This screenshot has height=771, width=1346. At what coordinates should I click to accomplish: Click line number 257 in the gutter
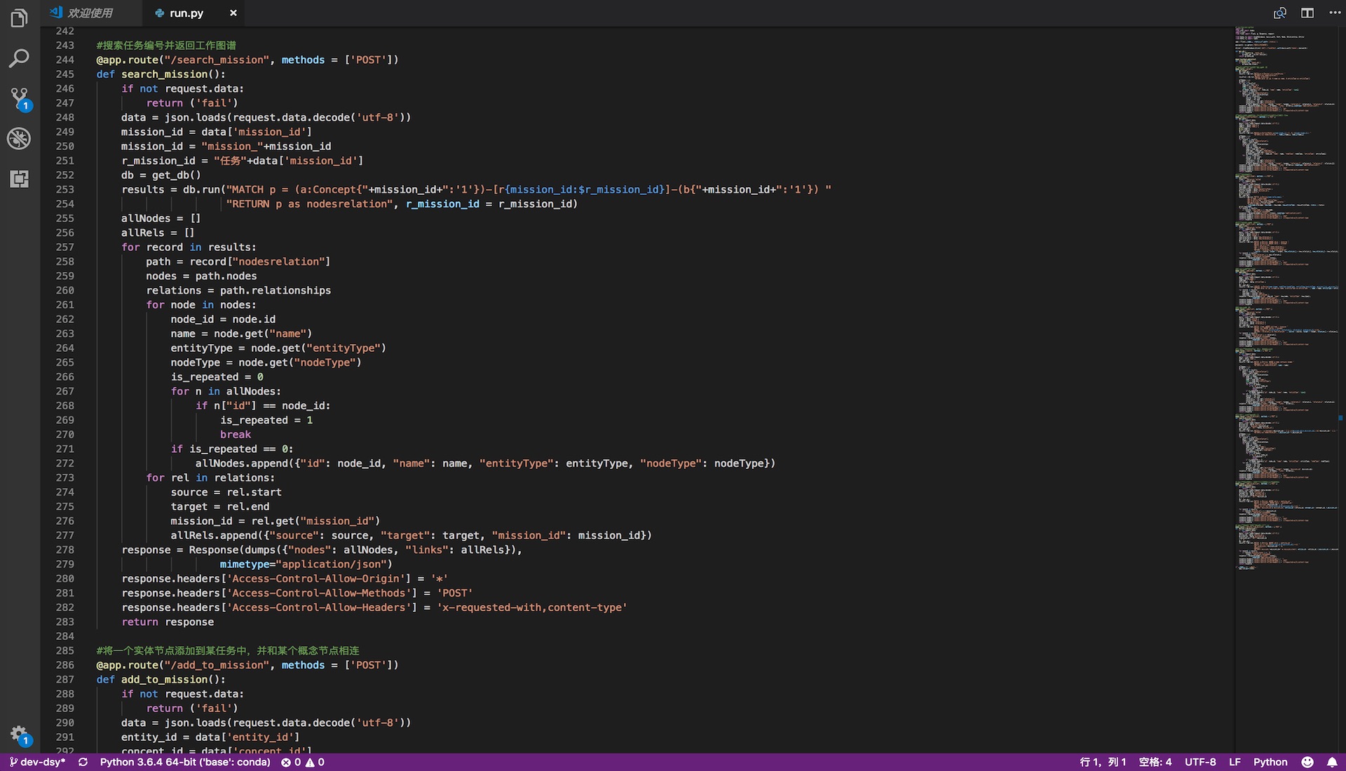64,247
